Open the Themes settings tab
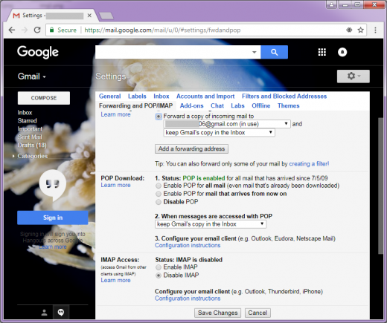This screenshot has height=323, width=387. (288, 105)
